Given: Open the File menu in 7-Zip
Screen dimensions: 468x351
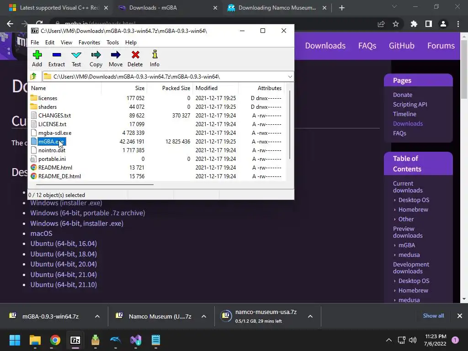Looking at the screenshot, I should tap(35, 43).
